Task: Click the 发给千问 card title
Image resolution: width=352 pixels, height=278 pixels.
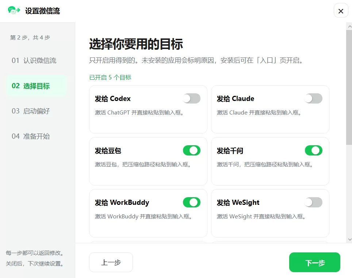Action: click(230, 151)
